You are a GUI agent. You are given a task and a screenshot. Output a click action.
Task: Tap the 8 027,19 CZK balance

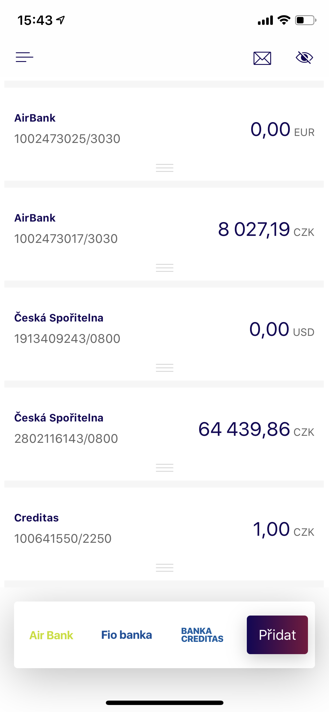(x=266, y=229)
